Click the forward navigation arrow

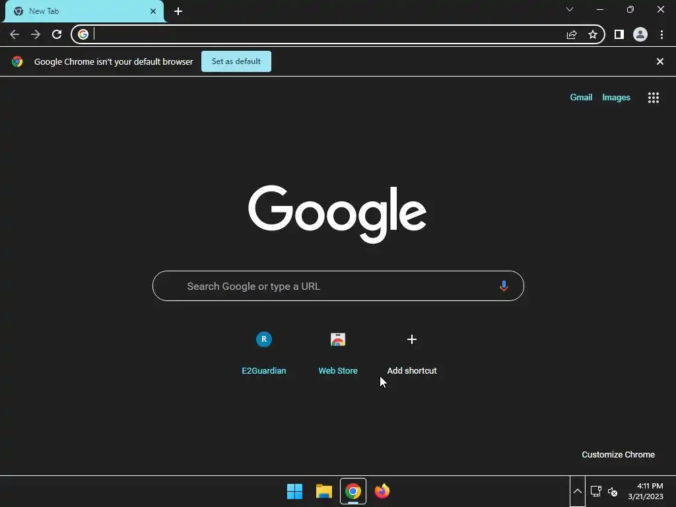36,34
